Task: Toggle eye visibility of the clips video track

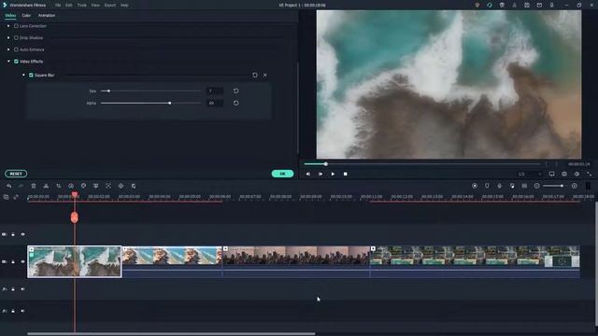Action: click(x=22, y=261)
